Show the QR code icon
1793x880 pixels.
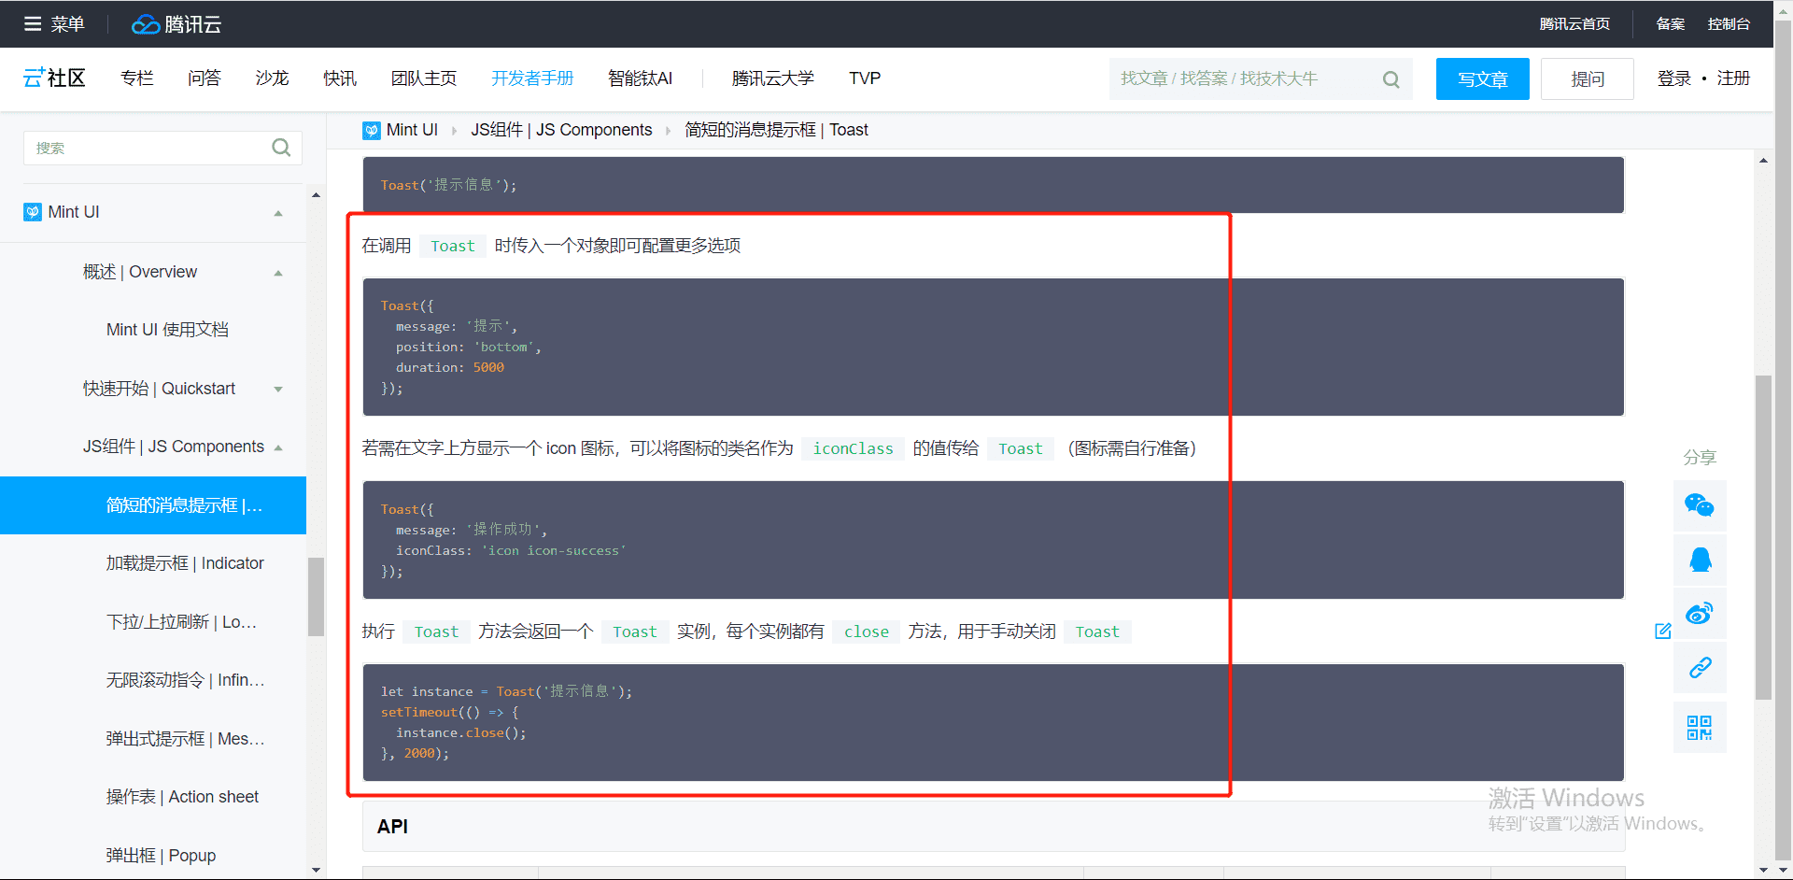(1700, 728)
